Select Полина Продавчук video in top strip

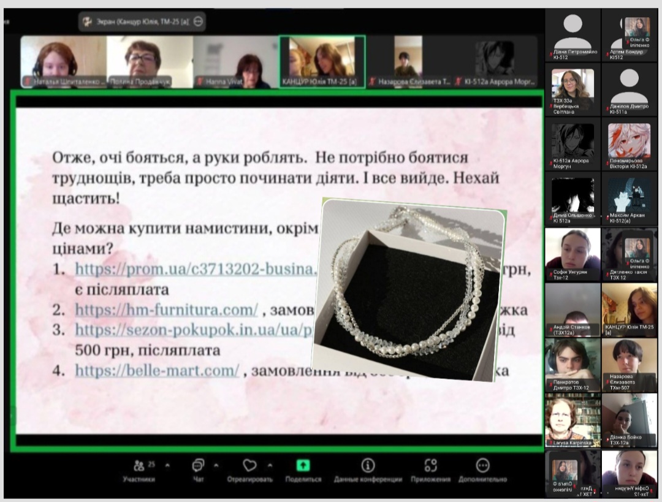150,62
